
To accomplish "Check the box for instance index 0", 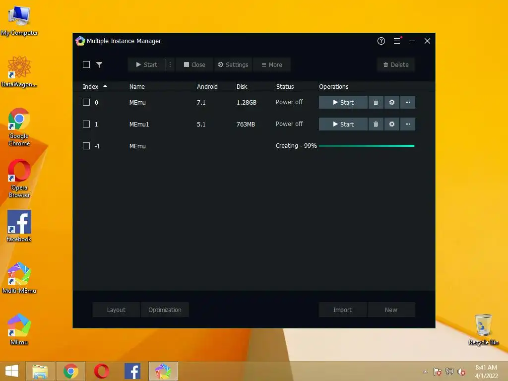I will (86, 102).
